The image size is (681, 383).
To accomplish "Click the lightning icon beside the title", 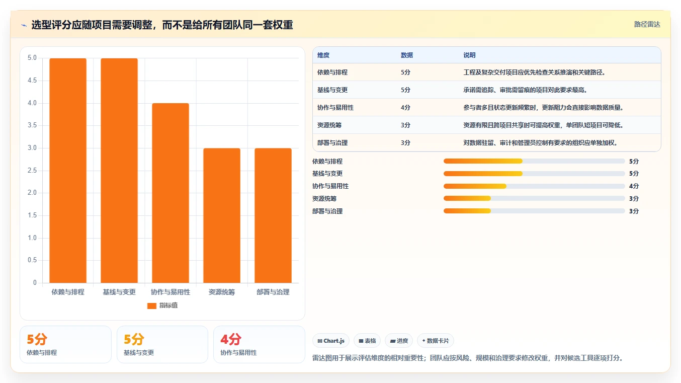I will coord(24,25).
